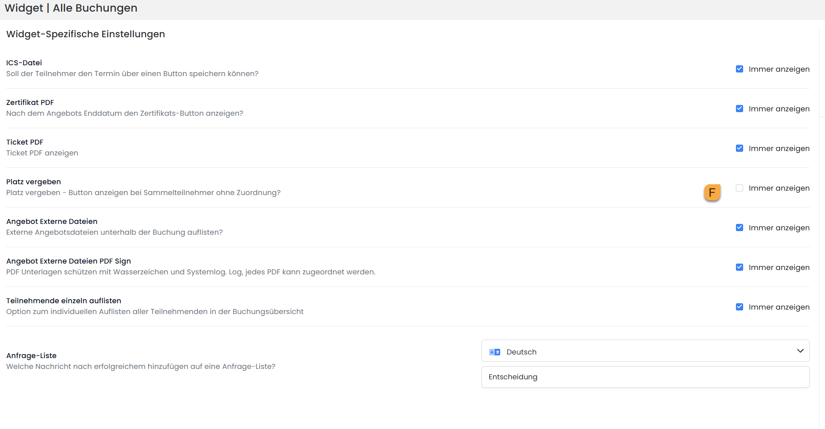Click "Immer anzeigen" label for ICS-Datei
The image size is (825, 429).
[x=778, y=69]
